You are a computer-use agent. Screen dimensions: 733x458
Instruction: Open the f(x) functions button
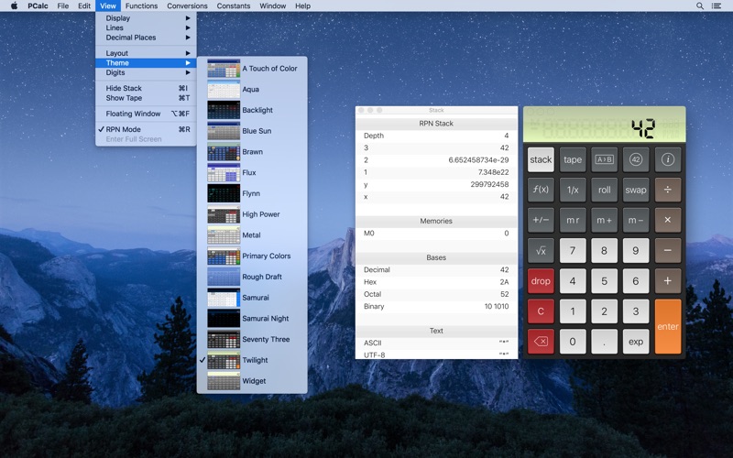tap(541, 190)
